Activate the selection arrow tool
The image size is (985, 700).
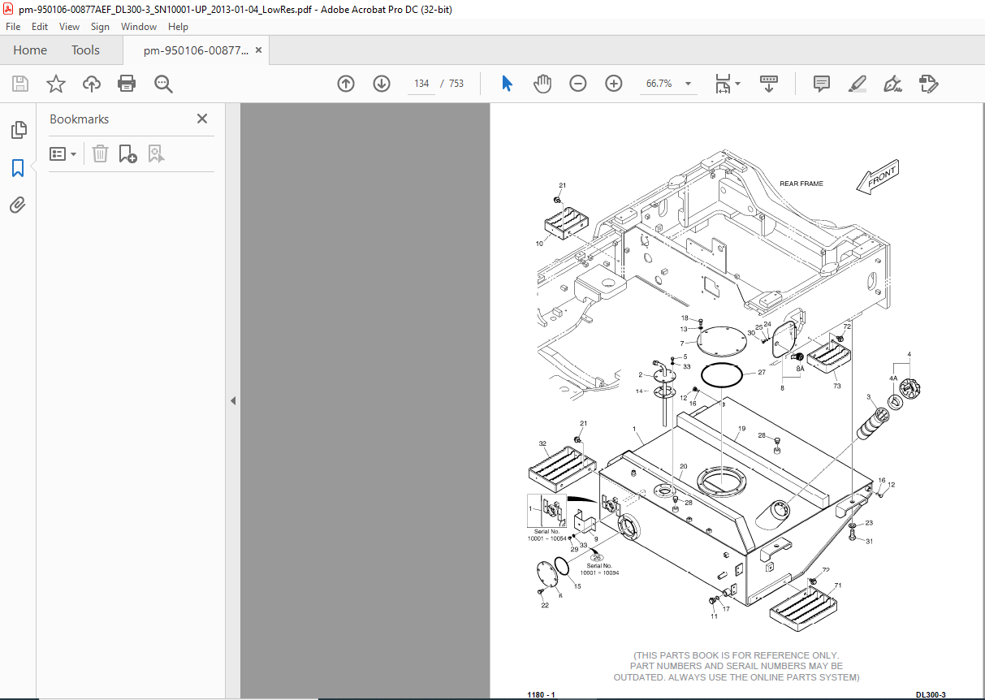[x=507, y=84]
